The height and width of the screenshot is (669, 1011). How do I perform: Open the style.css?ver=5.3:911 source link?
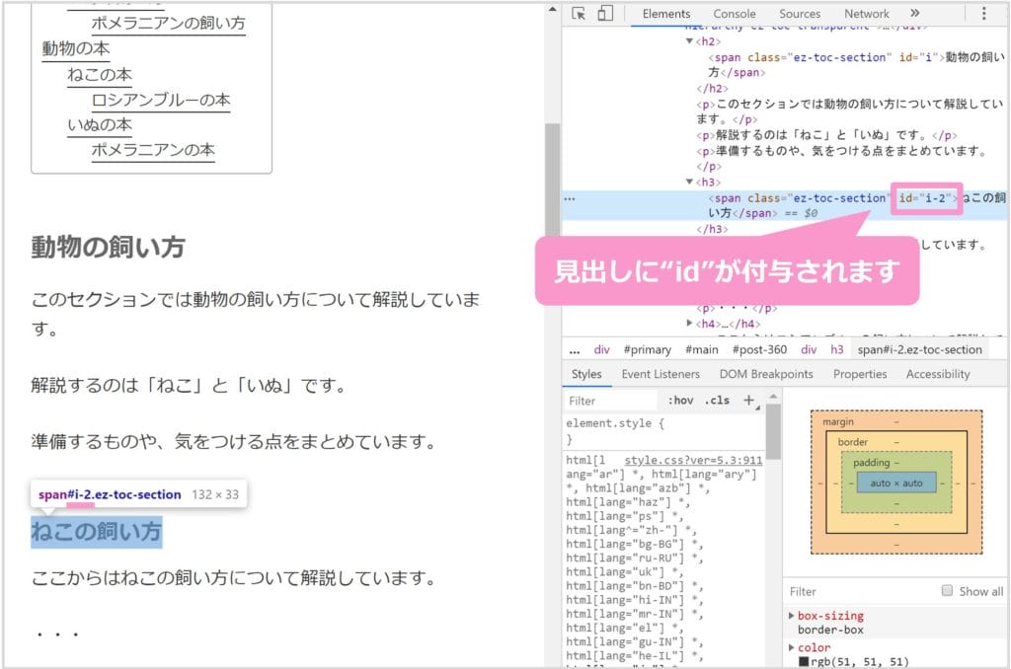(693, 460)
